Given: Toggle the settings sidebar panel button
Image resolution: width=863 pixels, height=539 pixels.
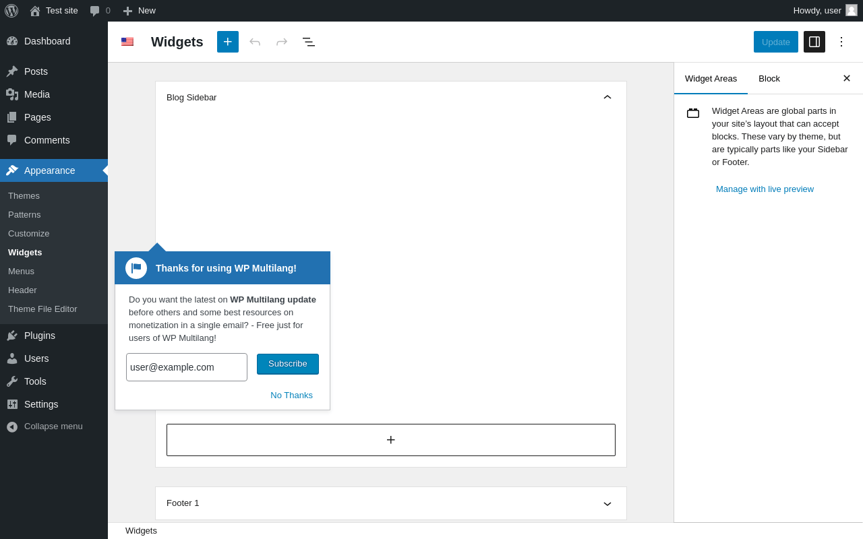Looking at the screenshot, I should point(814,42).
